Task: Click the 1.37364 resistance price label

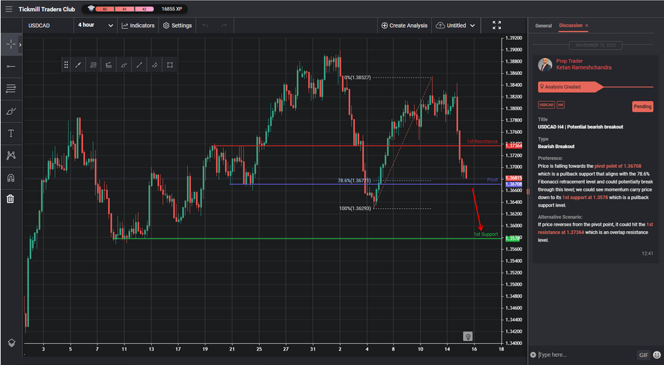Action: 514,146
